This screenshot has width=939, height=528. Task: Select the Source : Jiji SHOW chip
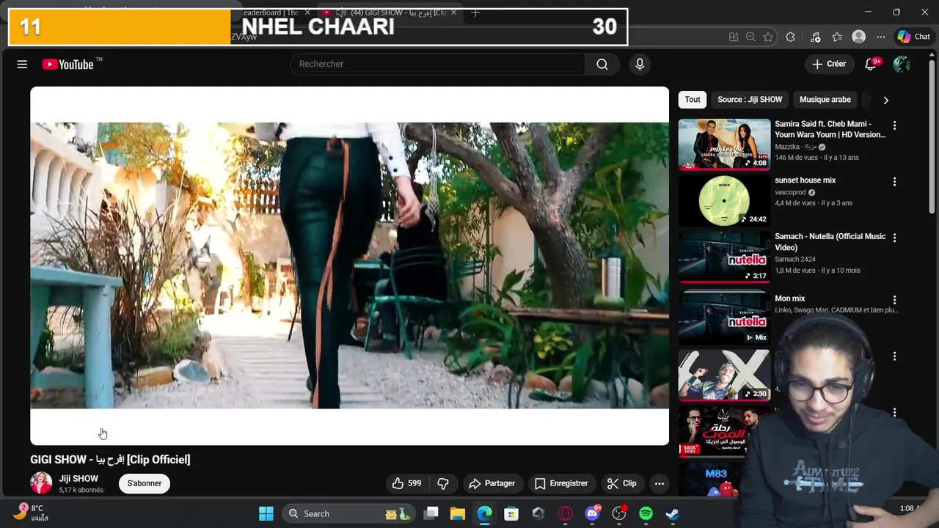point(750,100)
